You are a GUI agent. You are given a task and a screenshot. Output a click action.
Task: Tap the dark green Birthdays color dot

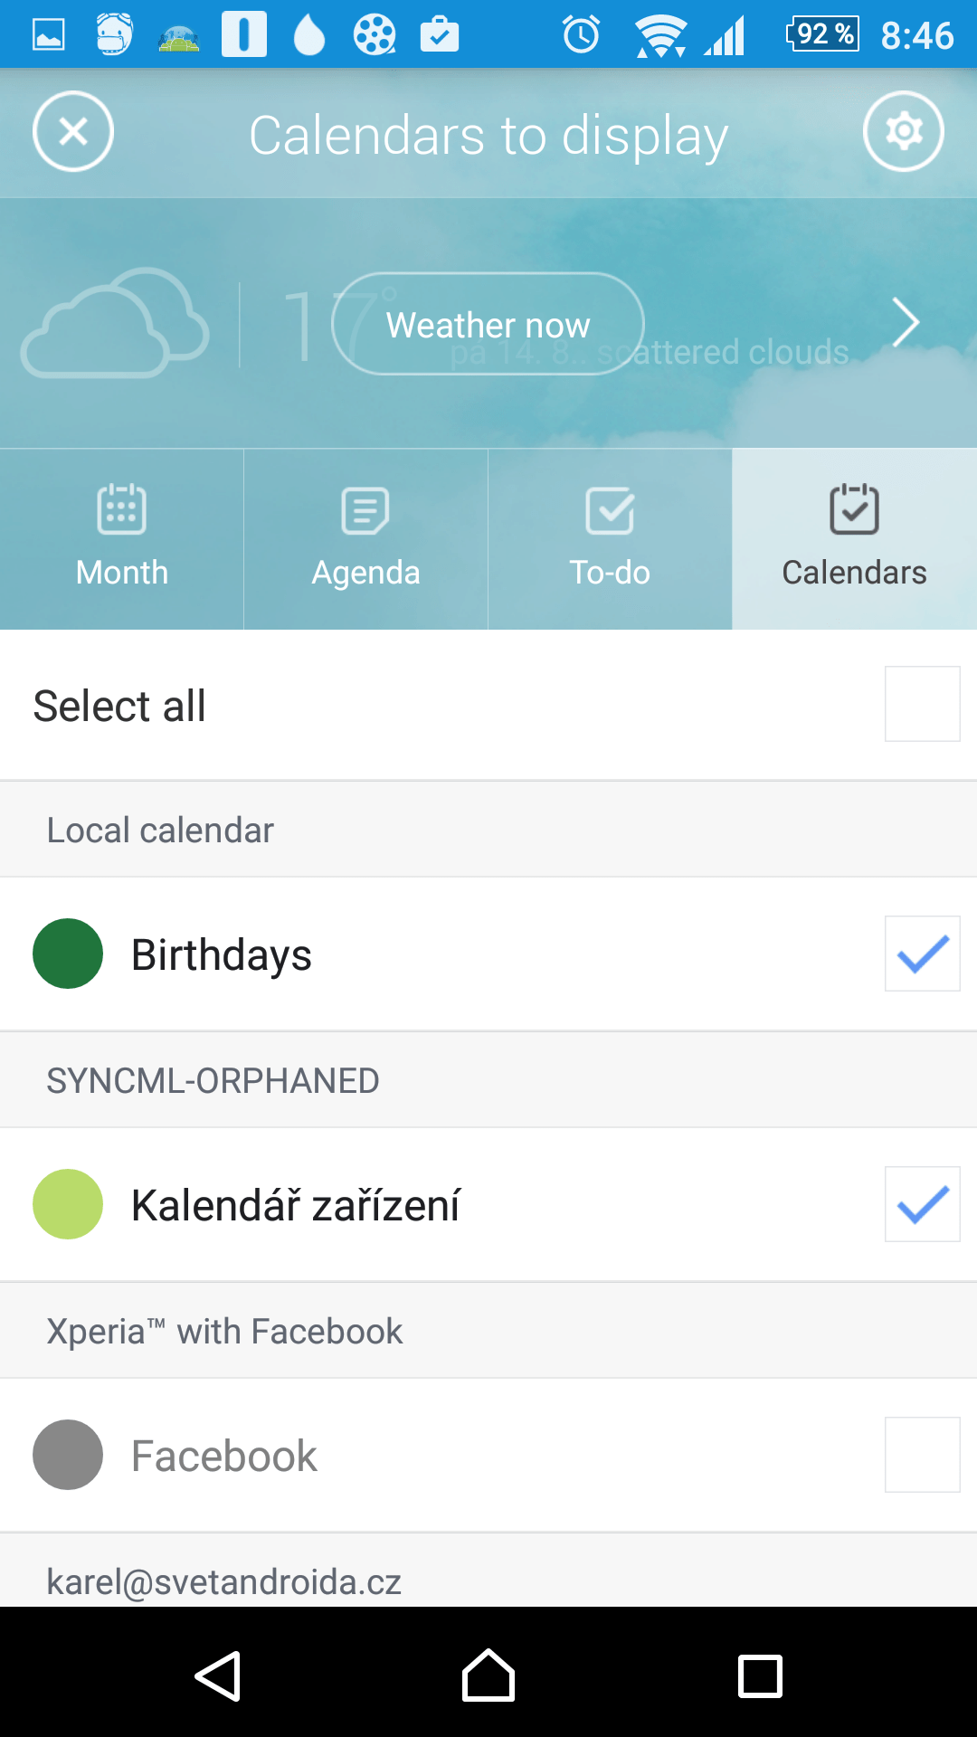click(x=68, y=954)
